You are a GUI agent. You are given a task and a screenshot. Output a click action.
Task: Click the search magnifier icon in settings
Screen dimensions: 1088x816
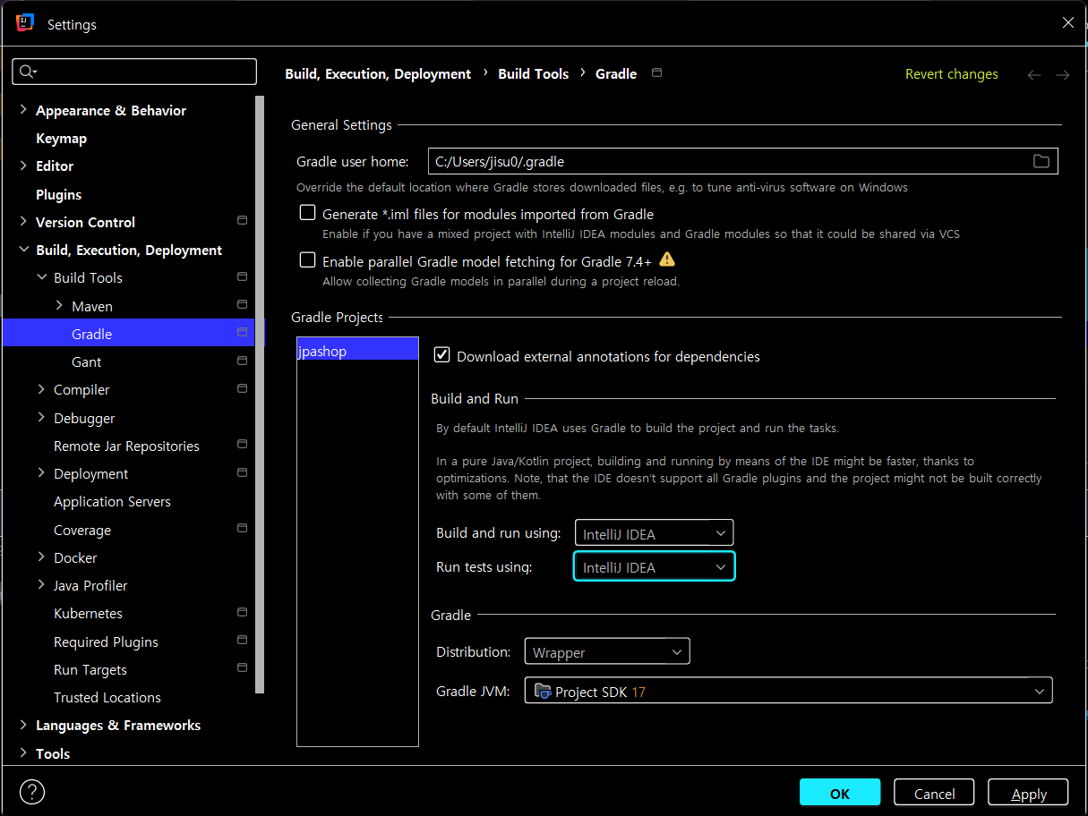(x=26, y=72)
